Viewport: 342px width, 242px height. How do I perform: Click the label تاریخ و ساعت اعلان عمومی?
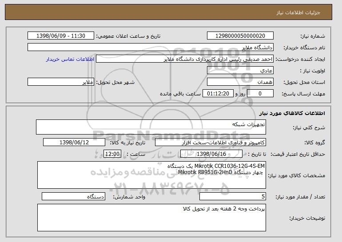[x=128, y=36]
